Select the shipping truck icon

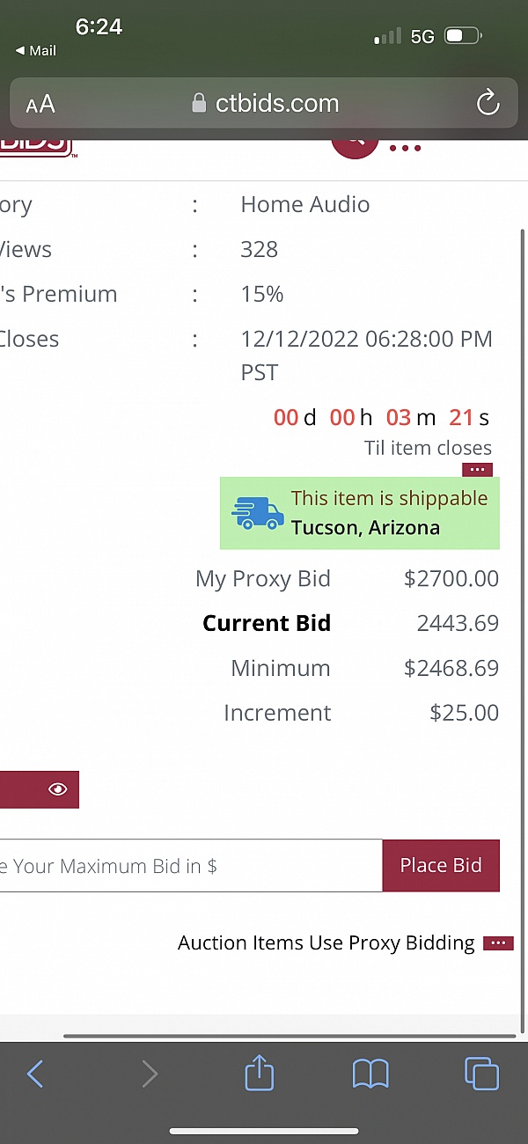click(x=257, y=513)
